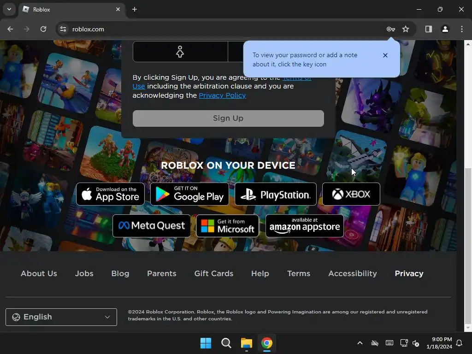Select the gender icon option
The image size is (472, 354).
[x=180, y=52]
